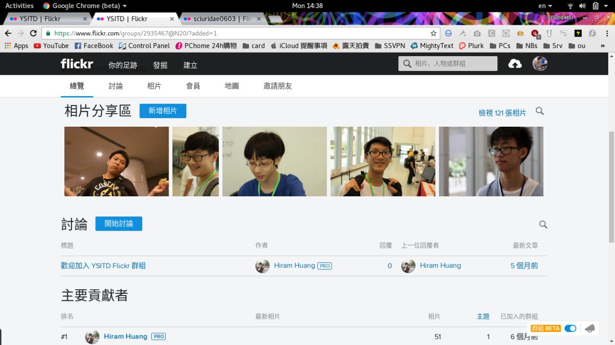
Task: Open the 露天拍賣 bookmark
Action: coord(351,46)
